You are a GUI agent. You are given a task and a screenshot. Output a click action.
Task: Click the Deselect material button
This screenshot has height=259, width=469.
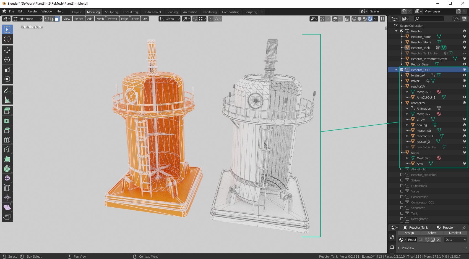(455, 233)
